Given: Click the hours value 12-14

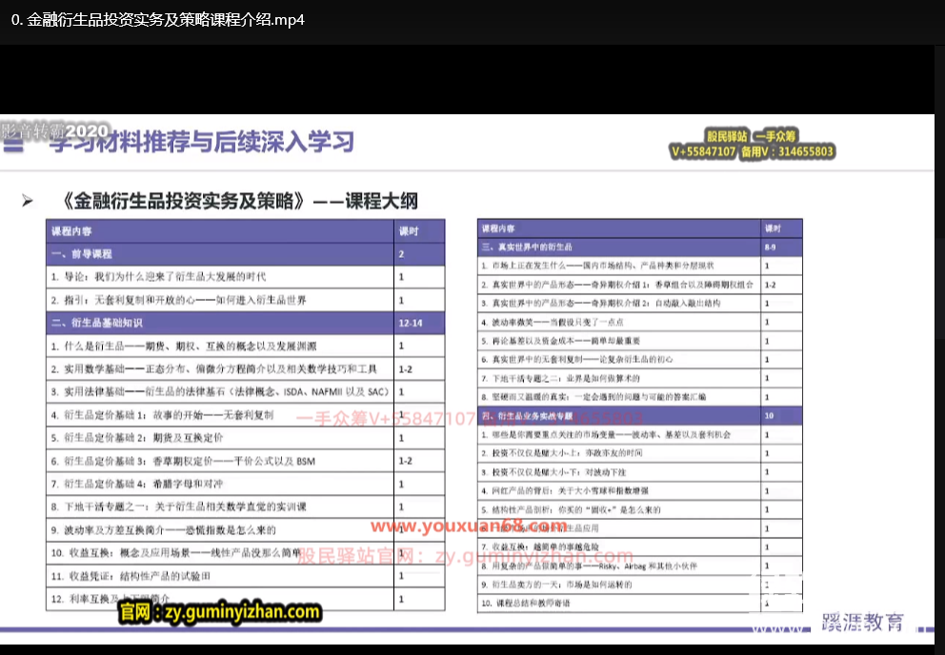Looking at the screenshot, I should pos(411,323).
